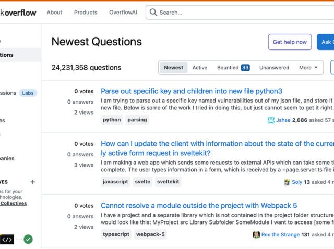Click the '24,231,358 questions' count text
Screen dimensions: 334x249
click(x=86, y=68)
